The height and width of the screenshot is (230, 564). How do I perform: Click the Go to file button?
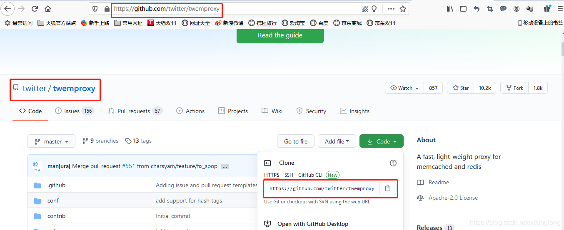[296, 141]
